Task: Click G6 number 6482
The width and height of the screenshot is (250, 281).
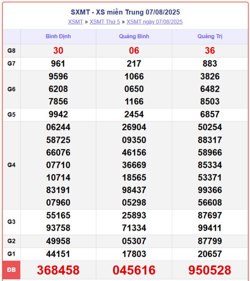Action: click(210, 89)
